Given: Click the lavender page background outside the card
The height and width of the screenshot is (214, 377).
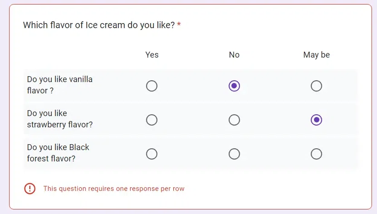Looking at the screenshot, I should (4, 109).
